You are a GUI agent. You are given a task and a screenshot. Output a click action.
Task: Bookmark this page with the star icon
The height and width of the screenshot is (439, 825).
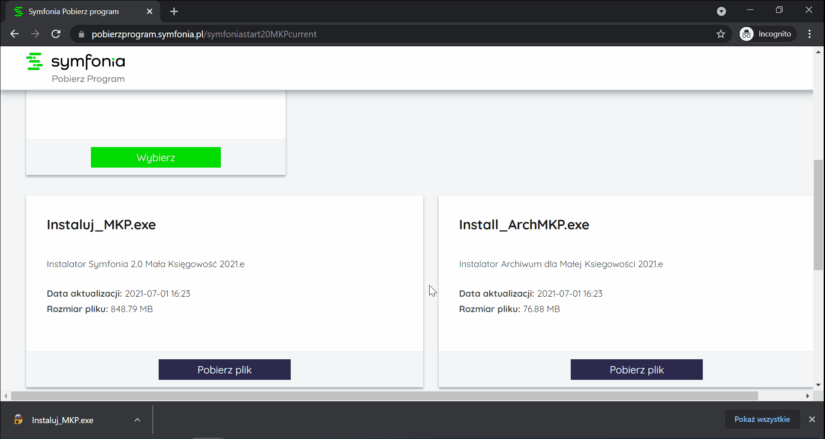coord(721,34)
